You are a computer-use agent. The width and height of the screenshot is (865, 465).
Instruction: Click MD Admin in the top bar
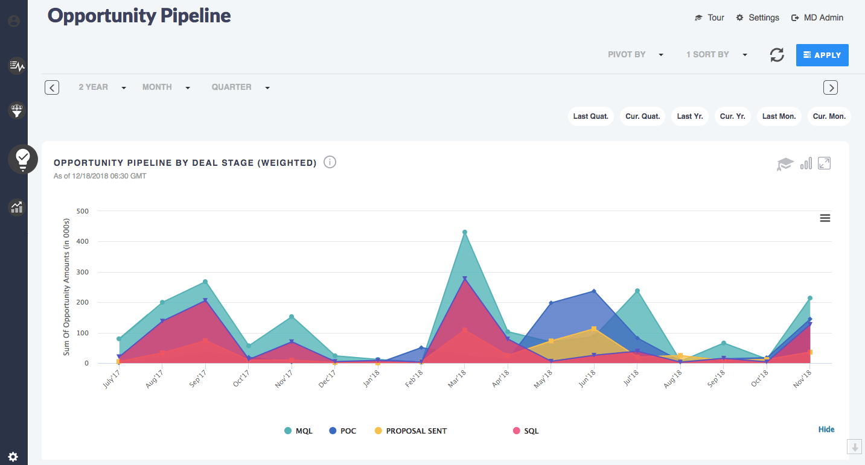coord(822,17)
